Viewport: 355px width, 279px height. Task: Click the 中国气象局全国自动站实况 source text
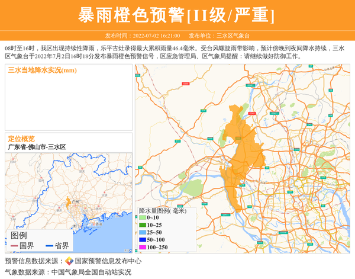coord(91,272)
